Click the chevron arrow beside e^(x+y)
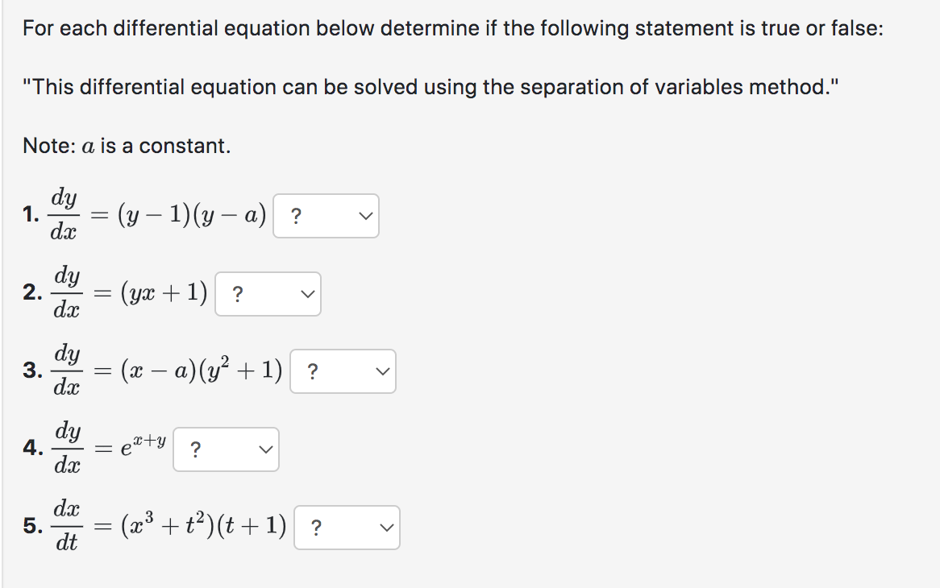The width and height of the screenshot is (940, 588). (x=265, y=449)
